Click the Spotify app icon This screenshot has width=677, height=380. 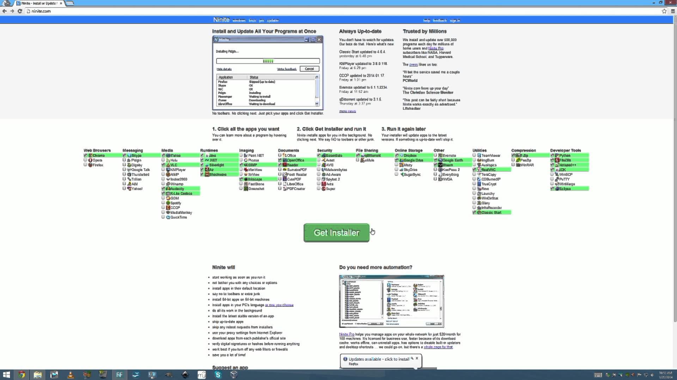coord(168,203)
